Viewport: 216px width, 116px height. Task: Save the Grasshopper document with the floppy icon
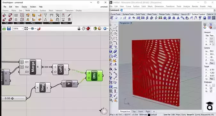(x=9, y=29)
